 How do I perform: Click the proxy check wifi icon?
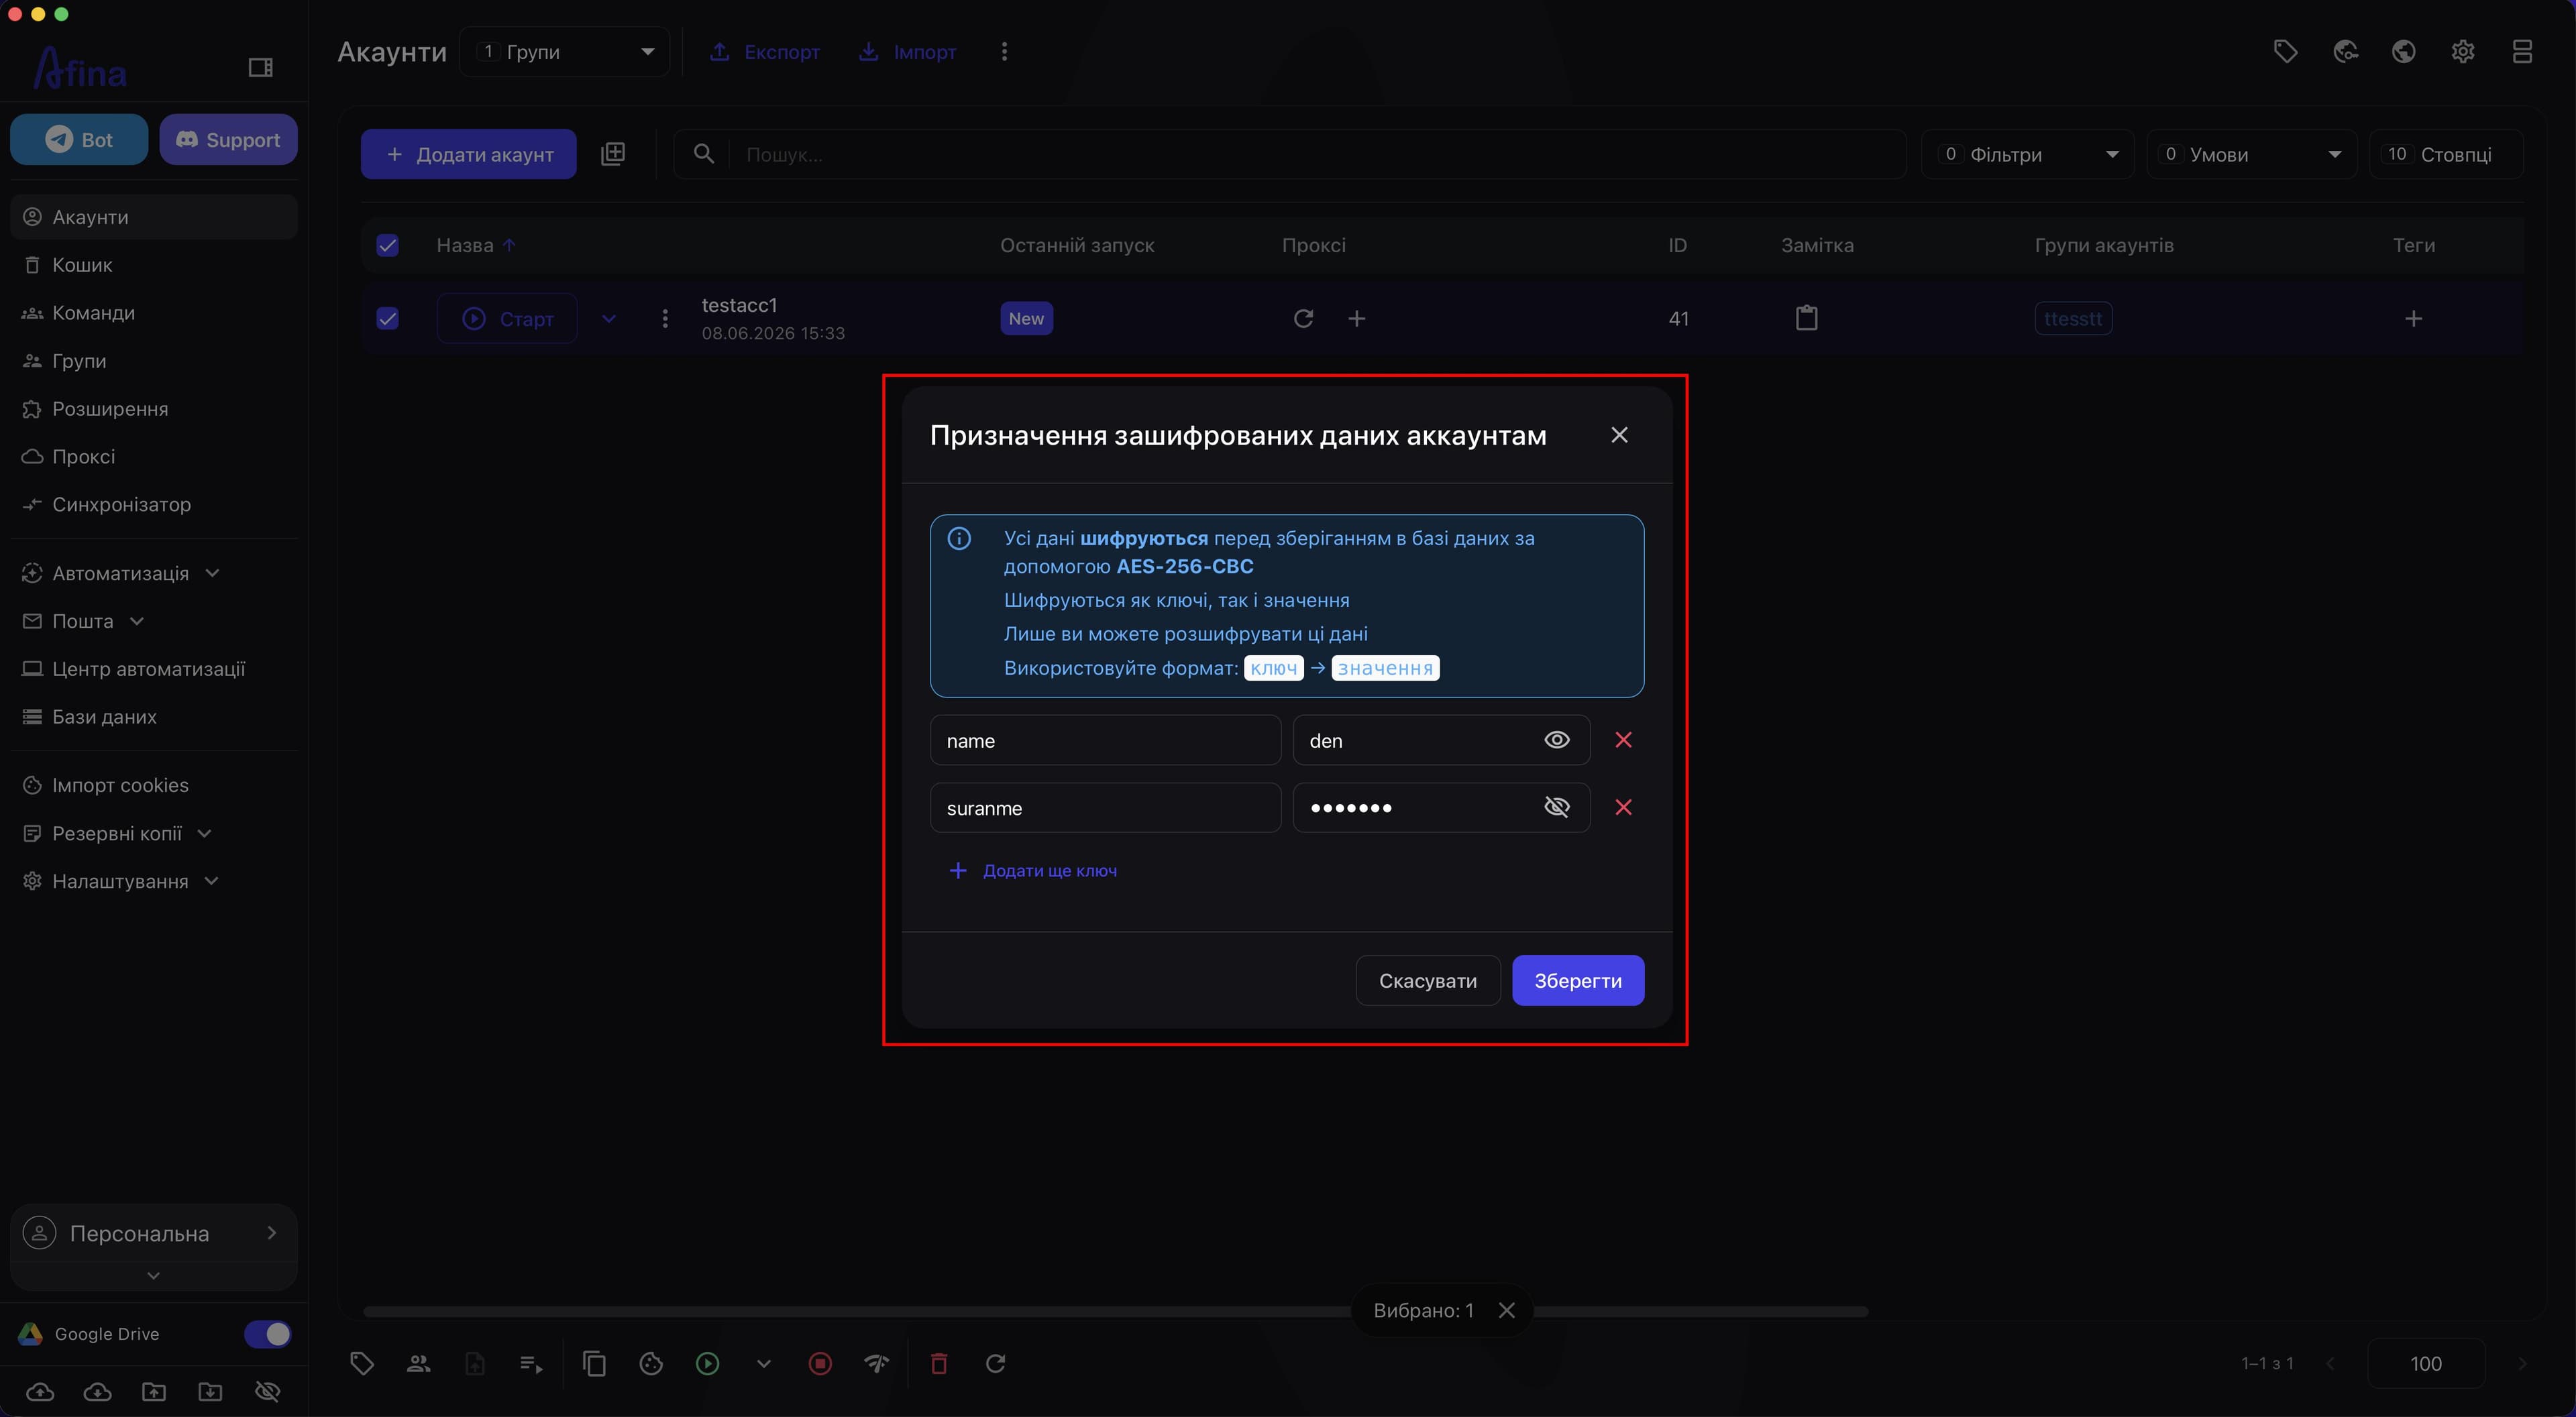pos(876,1363)
